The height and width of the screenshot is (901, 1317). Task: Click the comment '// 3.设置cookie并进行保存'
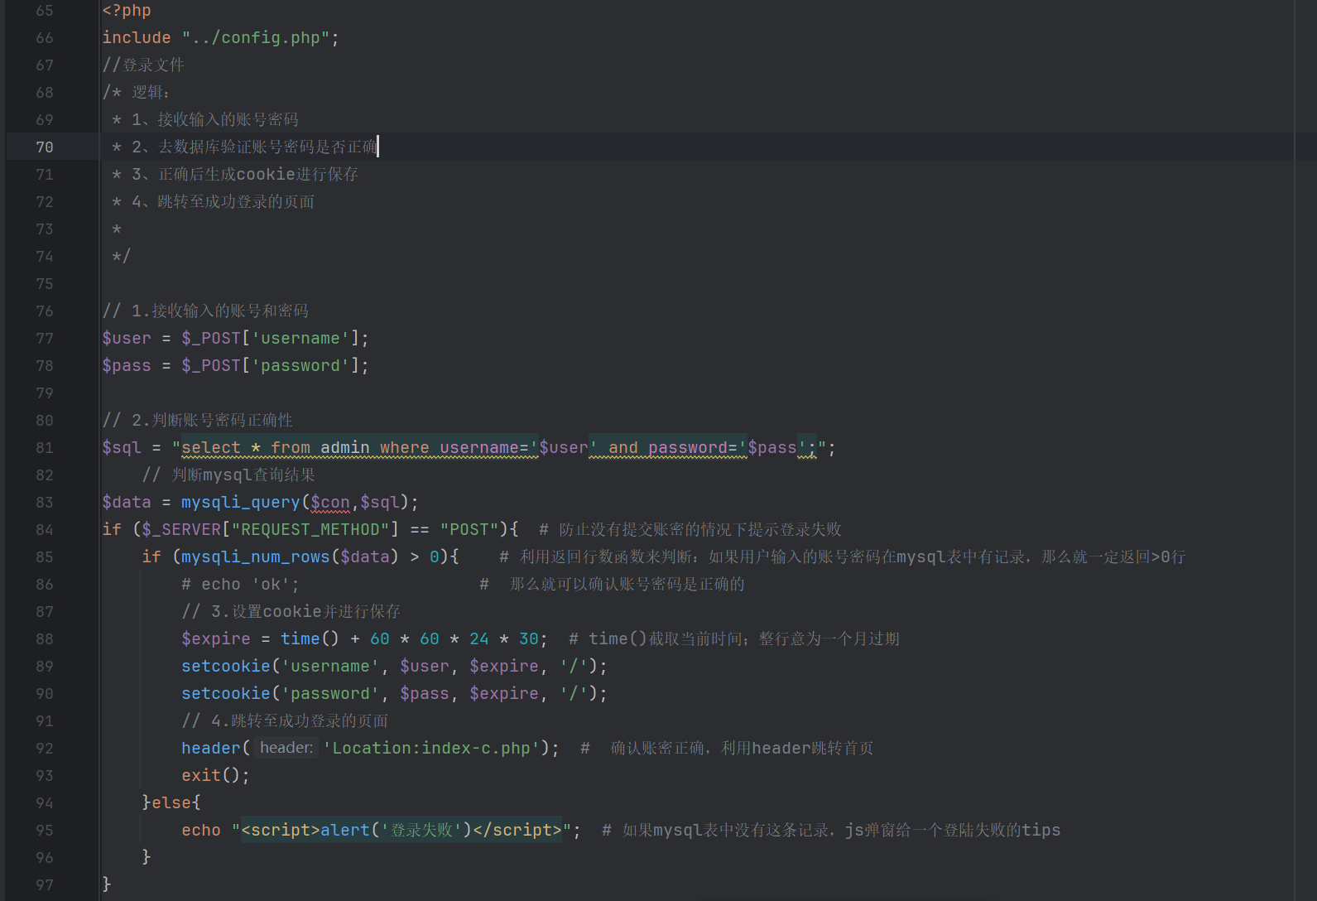(x=291, y=611)
